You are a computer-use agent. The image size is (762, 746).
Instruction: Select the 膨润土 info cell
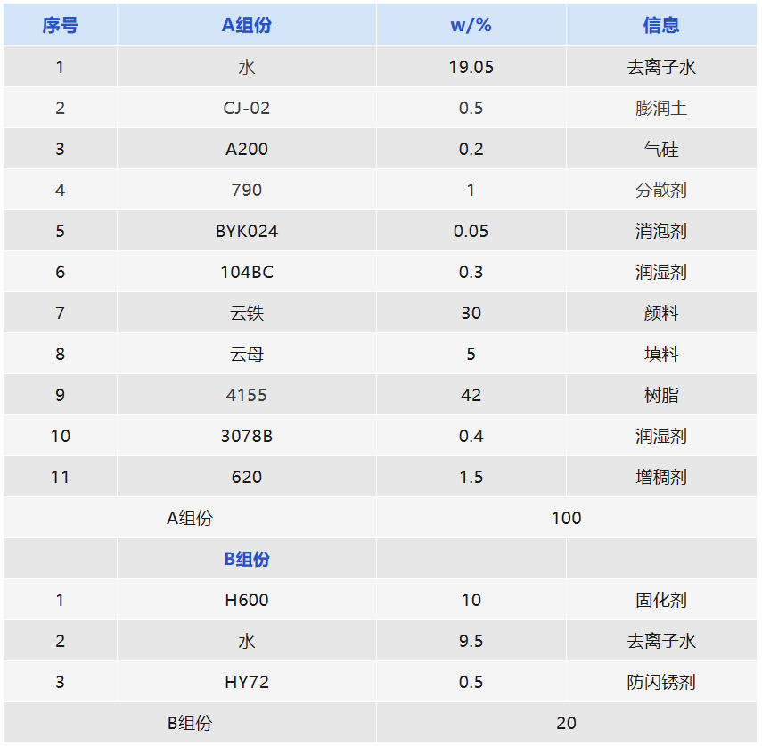coord(661,108)
